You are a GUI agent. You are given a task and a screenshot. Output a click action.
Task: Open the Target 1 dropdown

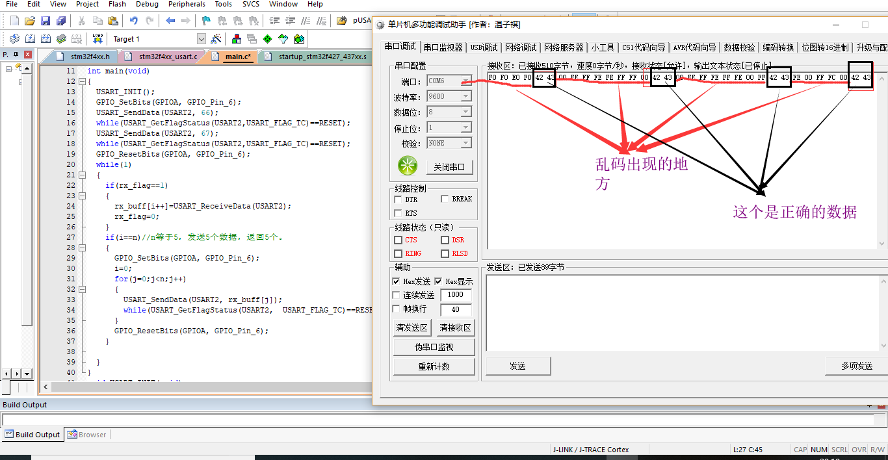[x=201, y=39]
